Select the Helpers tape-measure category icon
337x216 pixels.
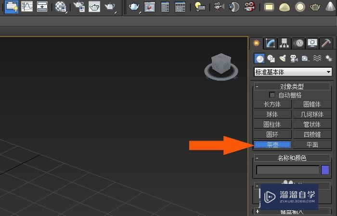[305, 58]
